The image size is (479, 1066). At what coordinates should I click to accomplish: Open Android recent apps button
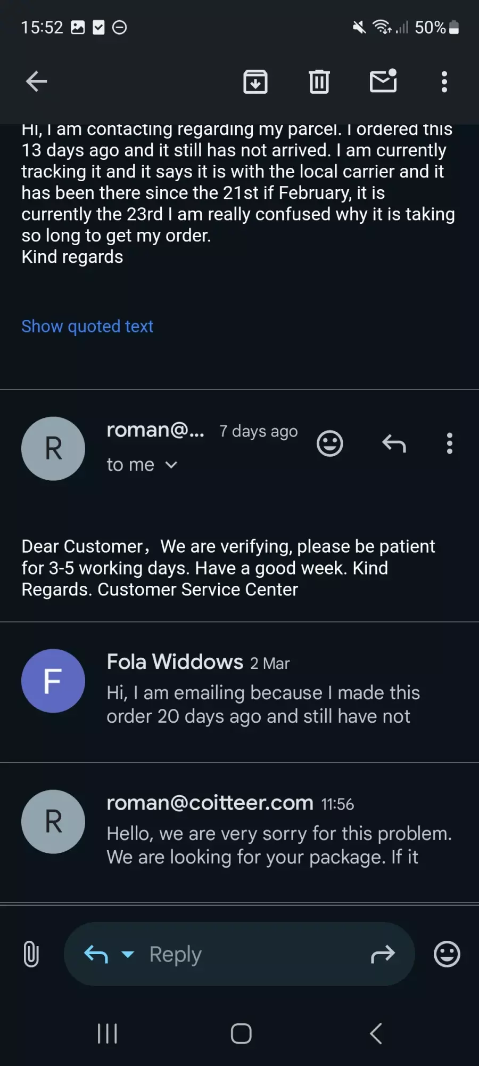[x=108, y=1033]
